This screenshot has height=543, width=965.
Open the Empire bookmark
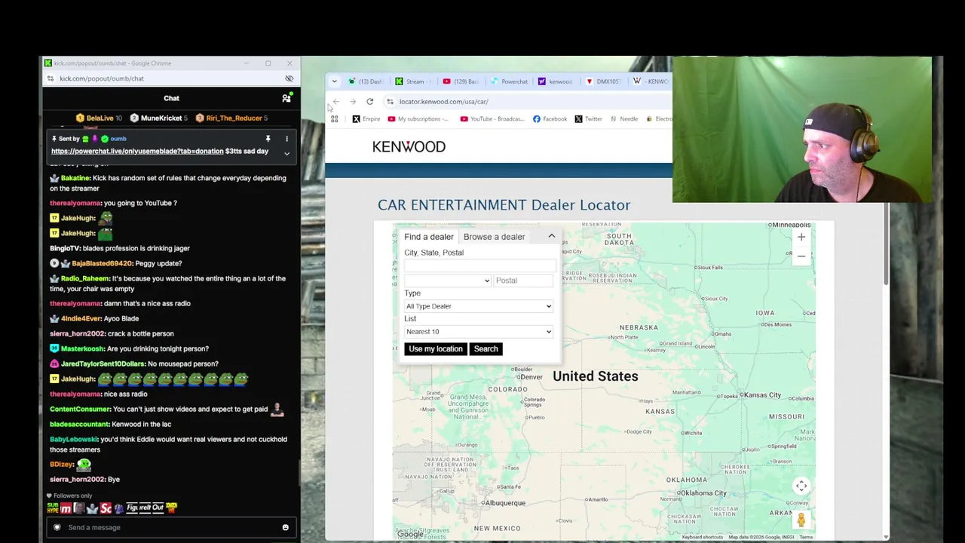(x=366, y=119)
